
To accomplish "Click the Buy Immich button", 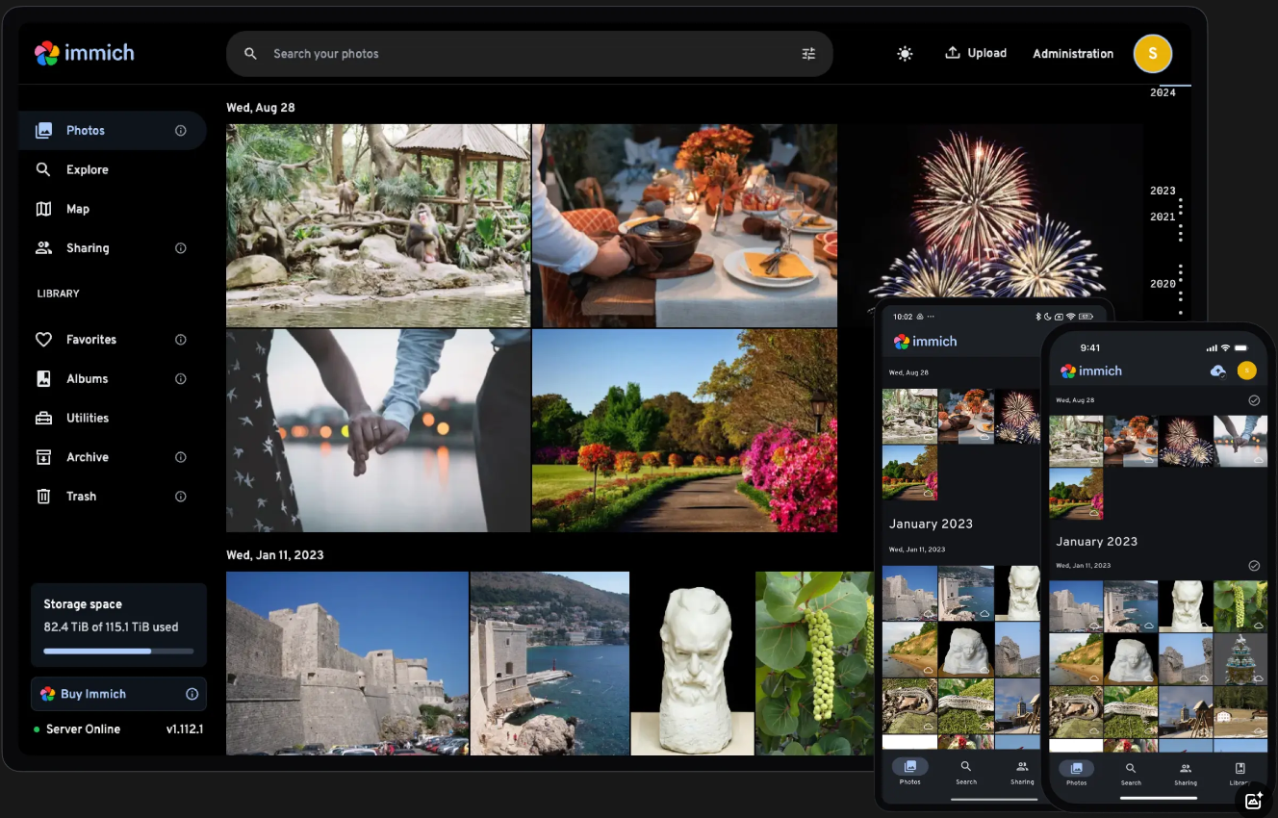I will click(x=118, y=694).
